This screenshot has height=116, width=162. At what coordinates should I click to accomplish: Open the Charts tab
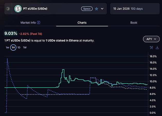point(82,23)
